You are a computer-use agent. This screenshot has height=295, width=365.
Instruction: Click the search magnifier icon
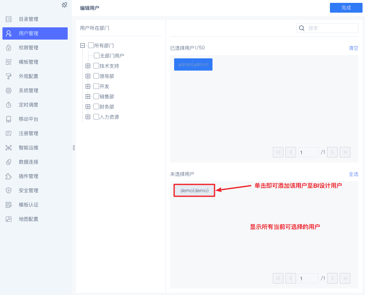[302, 28]
